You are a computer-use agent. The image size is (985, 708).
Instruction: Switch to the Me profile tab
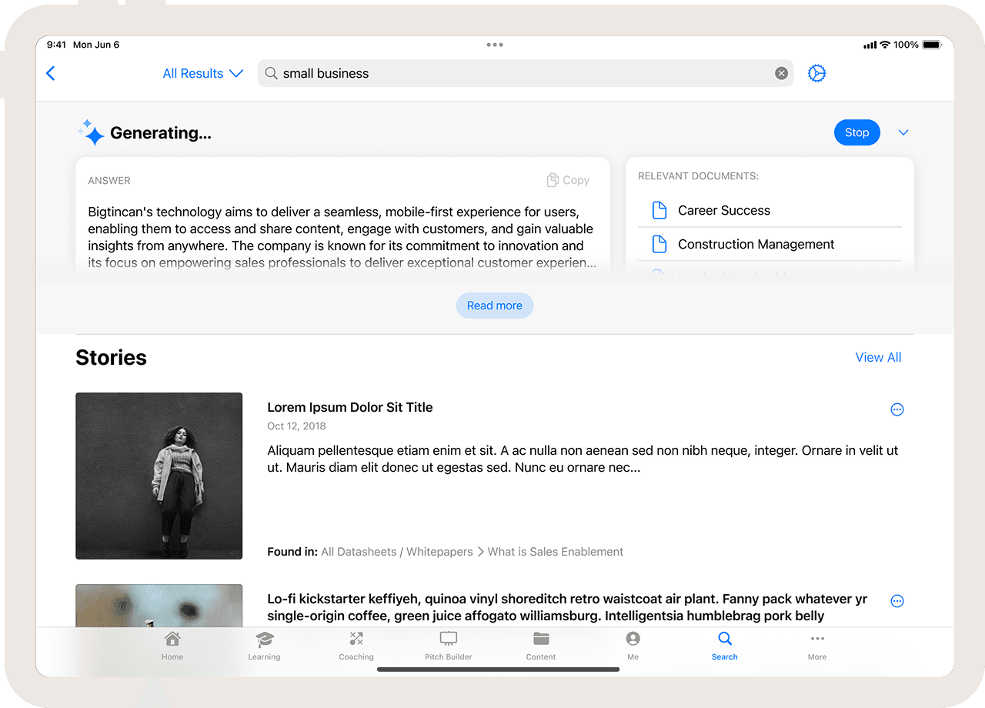pyautogui.click(x=633, y=646)
